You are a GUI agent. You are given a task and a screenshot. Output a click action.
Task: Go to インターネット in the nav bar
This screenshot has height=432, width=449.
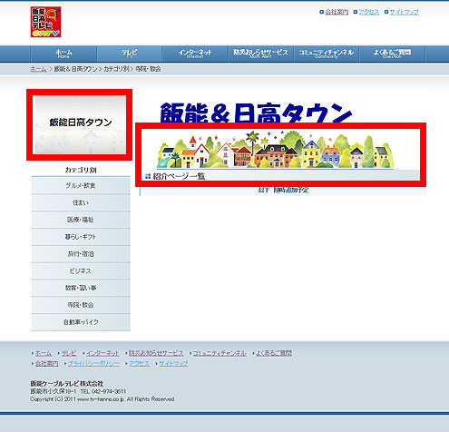tap(195, 54)
